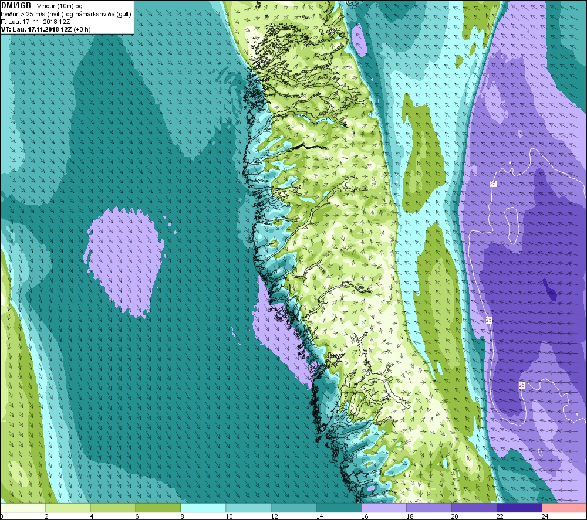Click the 'DMI/IGB' title text

(x=16, y=6)
